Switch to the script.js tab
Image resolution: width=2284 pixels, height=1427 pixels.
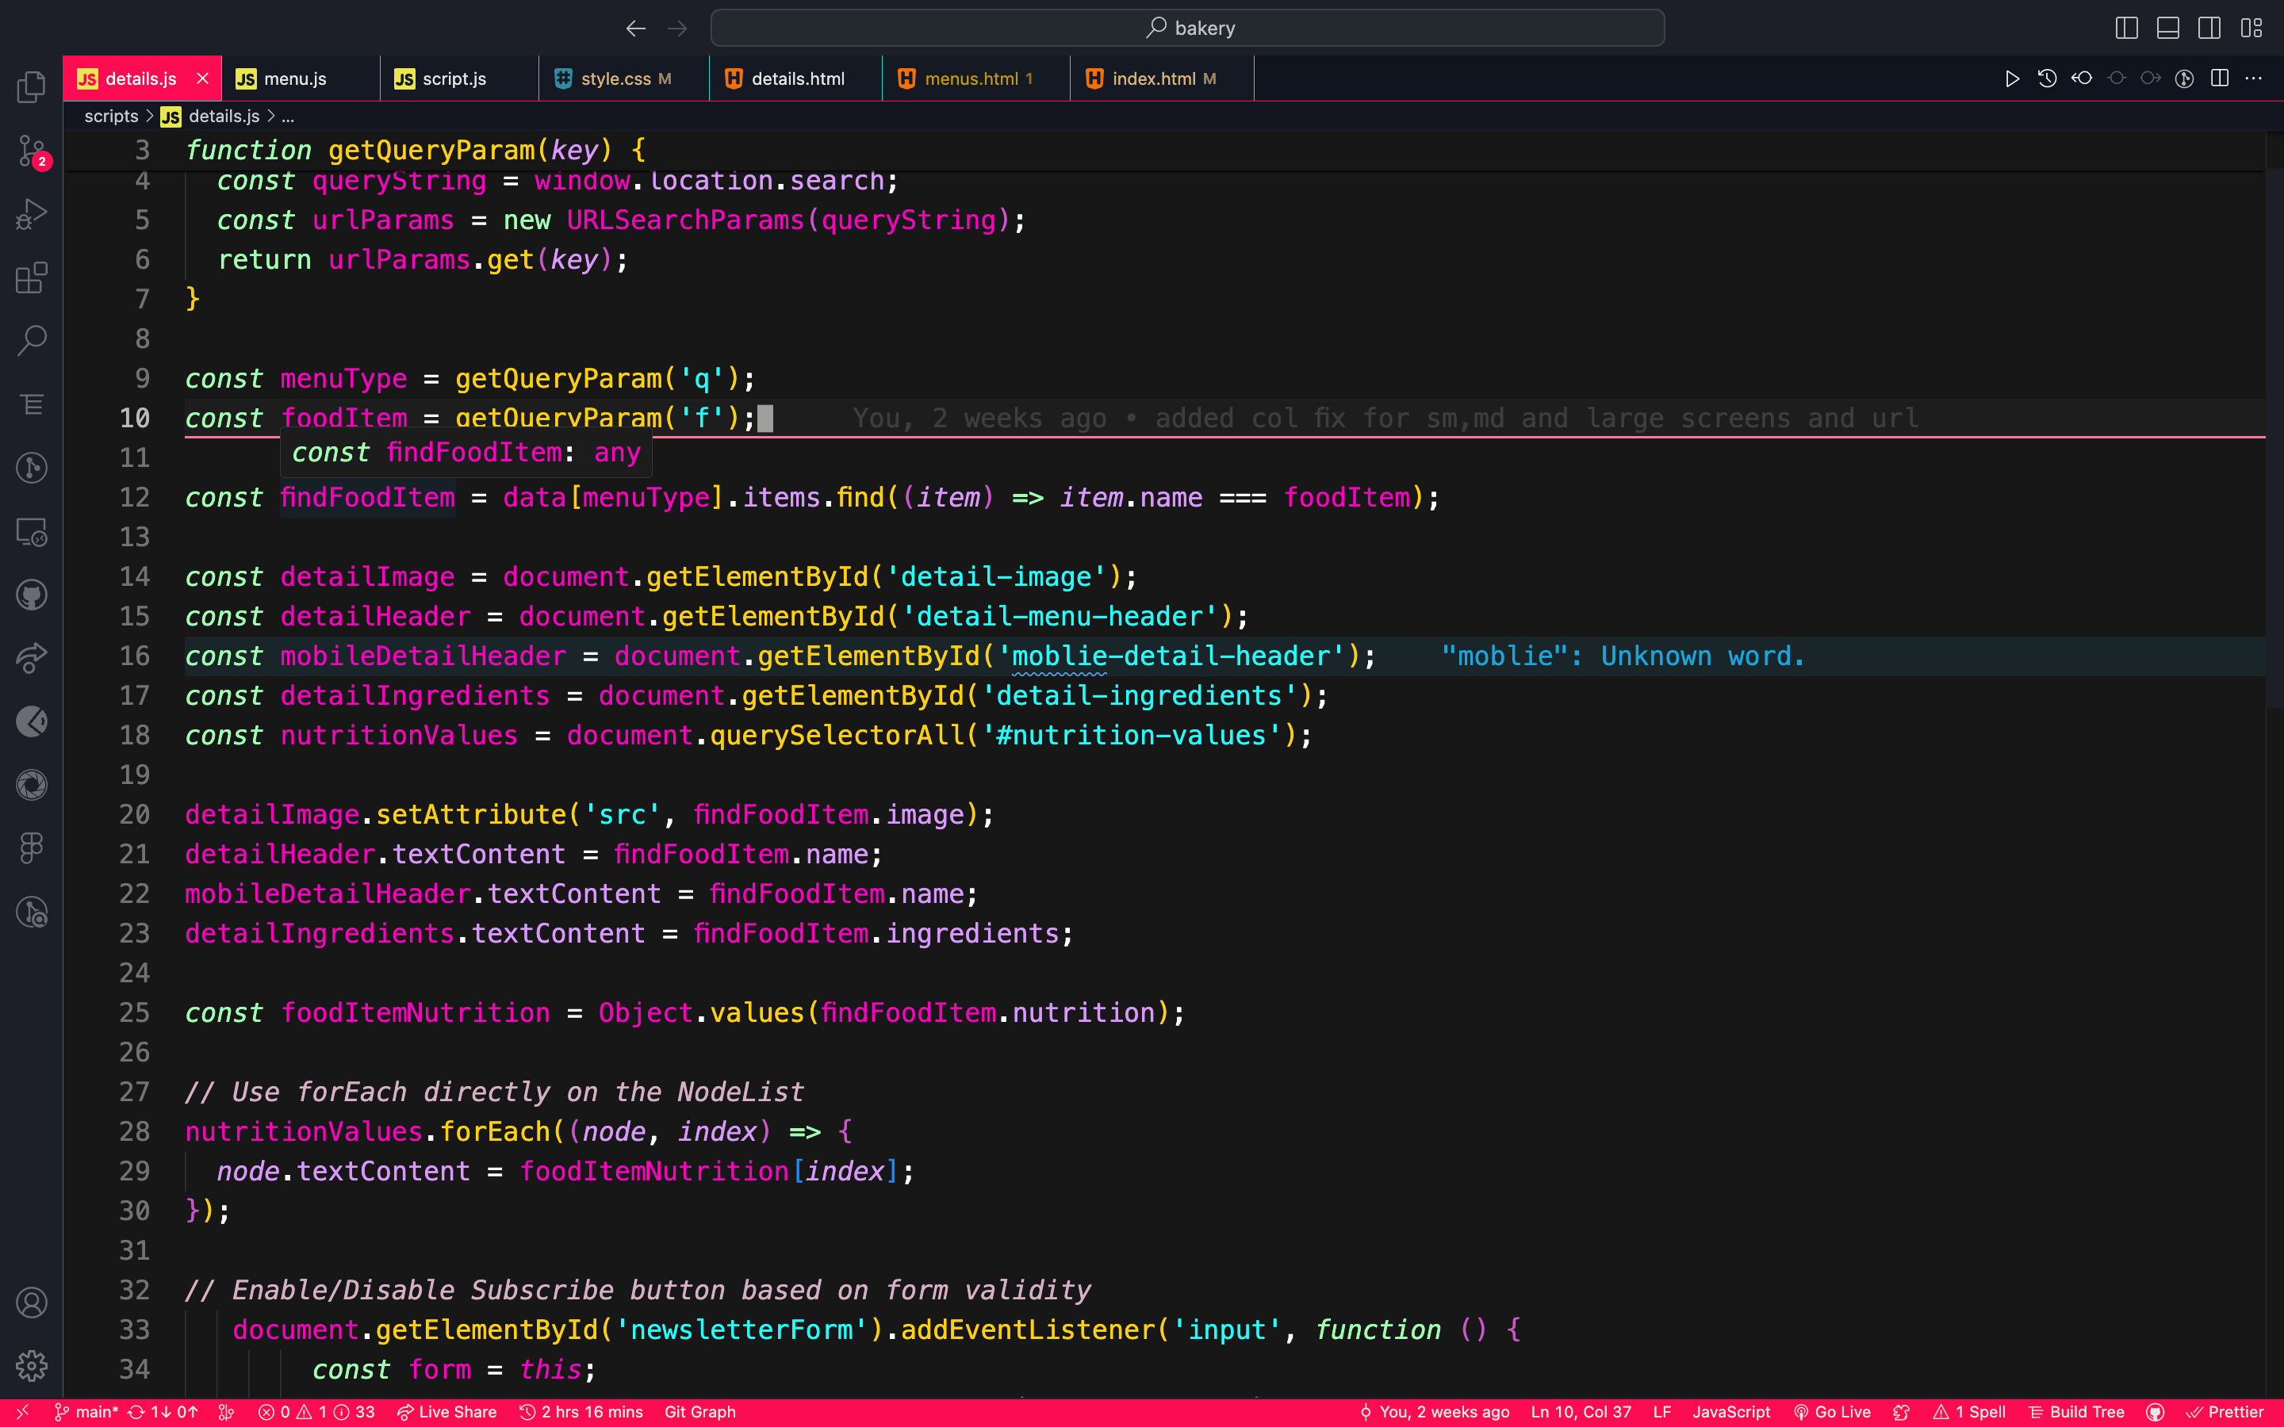pyautogui.click(x=458, y=78)
